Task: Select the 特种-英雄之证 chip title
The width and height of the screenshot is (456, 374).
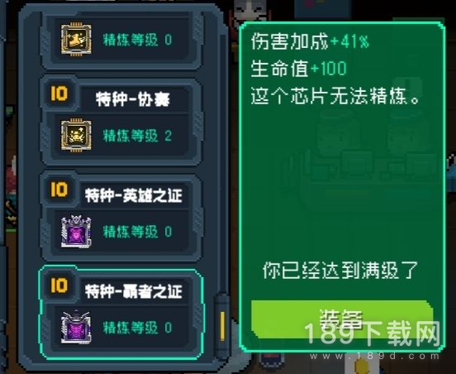Action: 134,195
